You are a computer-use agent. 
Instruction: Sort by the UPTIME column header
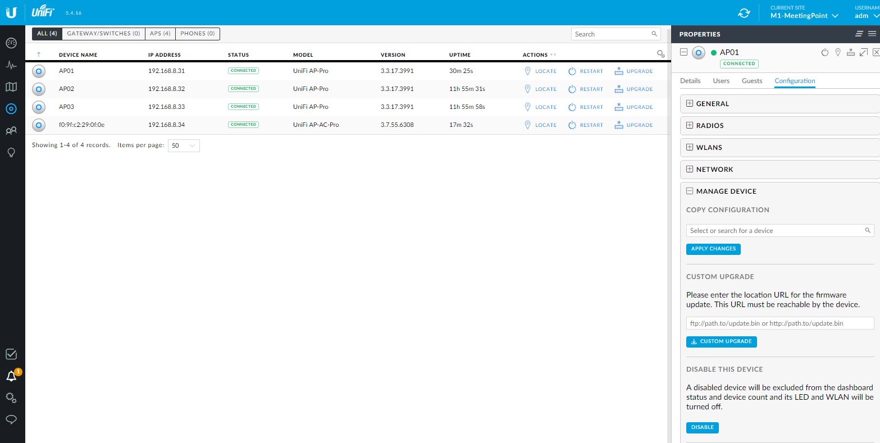[x=460, y=55]
